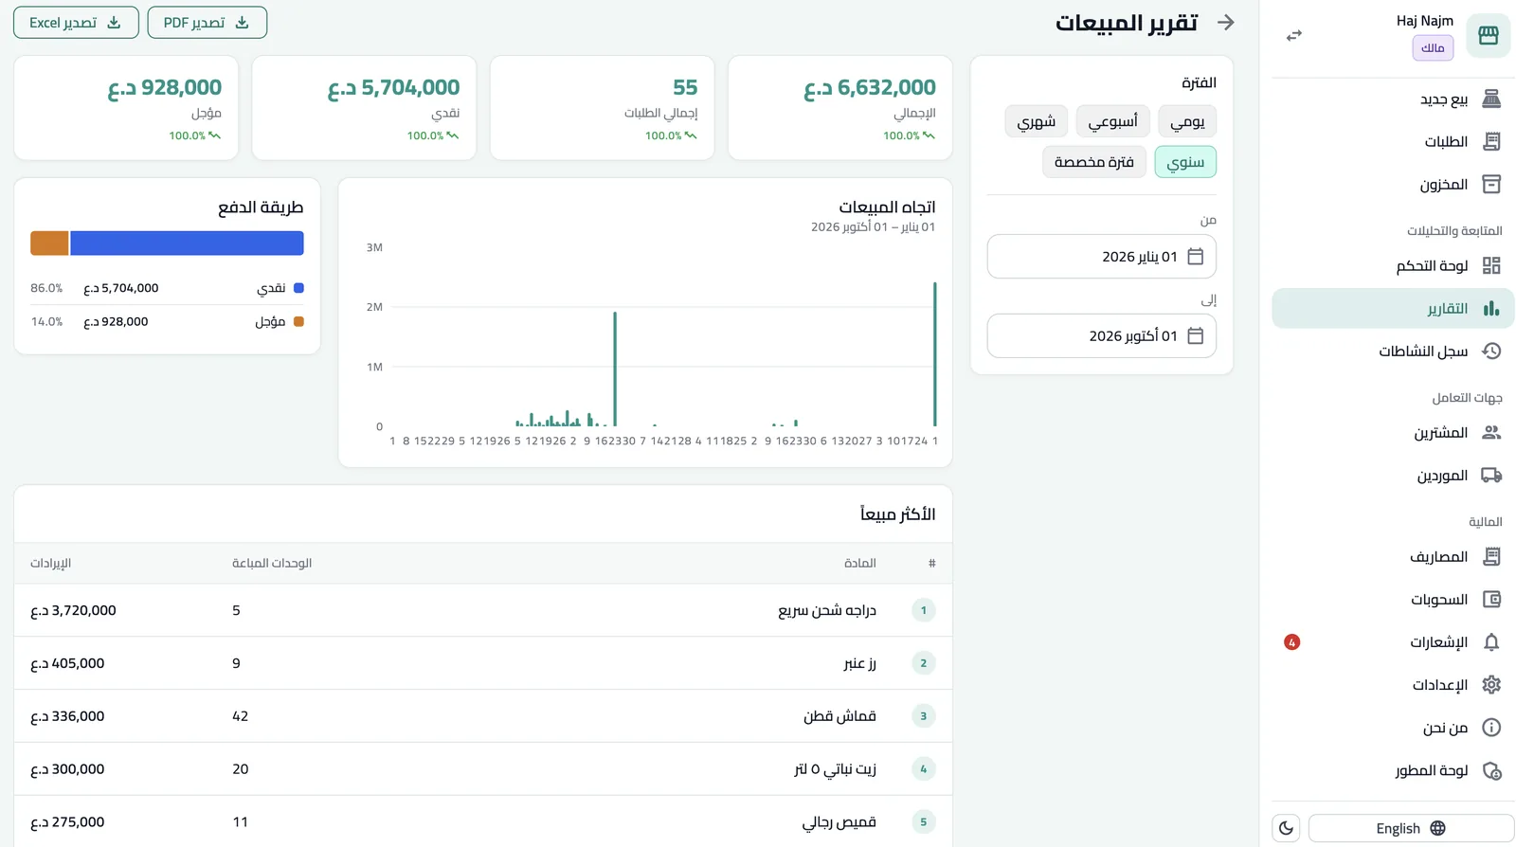This screenshot has width=1516, height=847.
Task: Click the blue نقدي segment of payment bar
Action: coord(187,243)
